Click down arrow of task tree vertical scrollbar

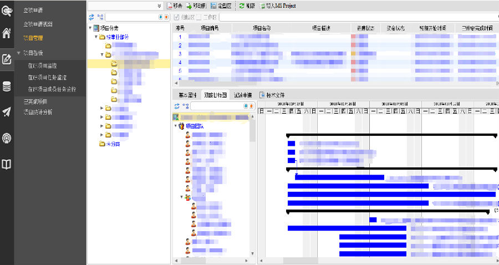click(253, 253)
